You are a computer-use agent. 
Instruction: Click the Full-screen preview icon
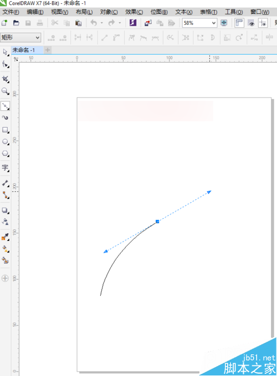pos(224,23)
